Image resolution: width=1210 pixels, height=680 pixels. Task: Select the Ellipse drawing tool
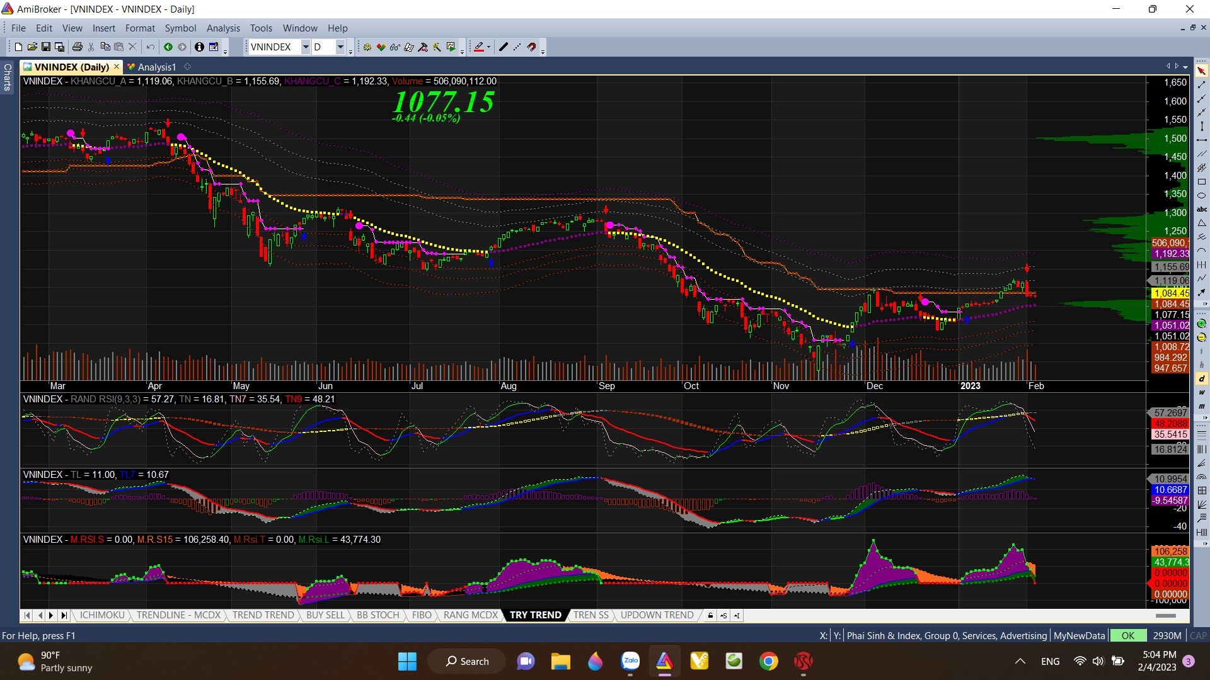(x=1201, y=195)
